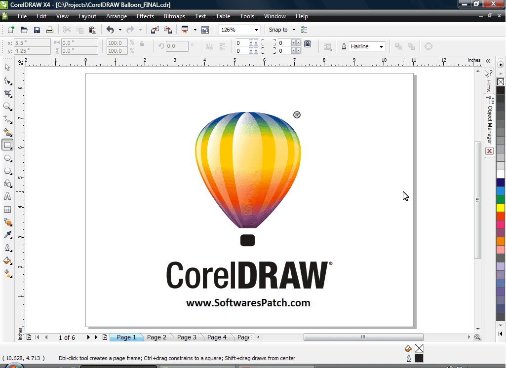Open the zoom level dropdown showing 126%
This screenshot has height=368, width=506.
click(x=256, y=30)
